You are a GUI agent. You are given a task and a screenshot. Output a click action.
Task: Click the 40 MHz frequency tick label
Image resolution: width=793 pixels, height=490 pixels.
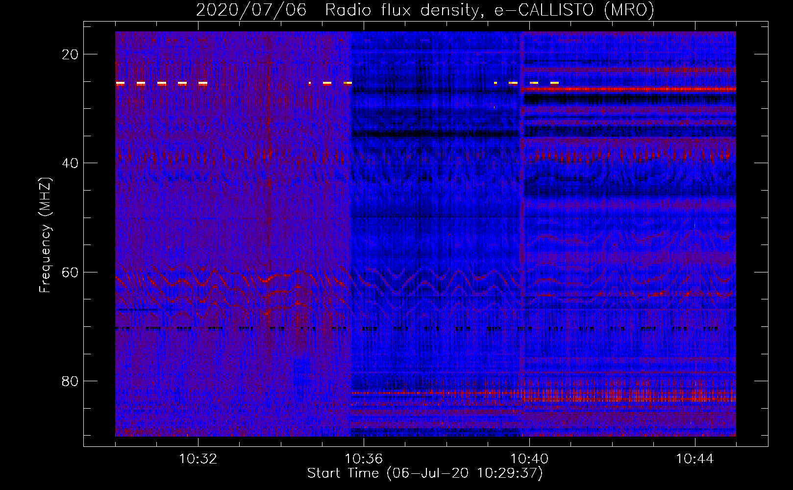coord(70,163)
